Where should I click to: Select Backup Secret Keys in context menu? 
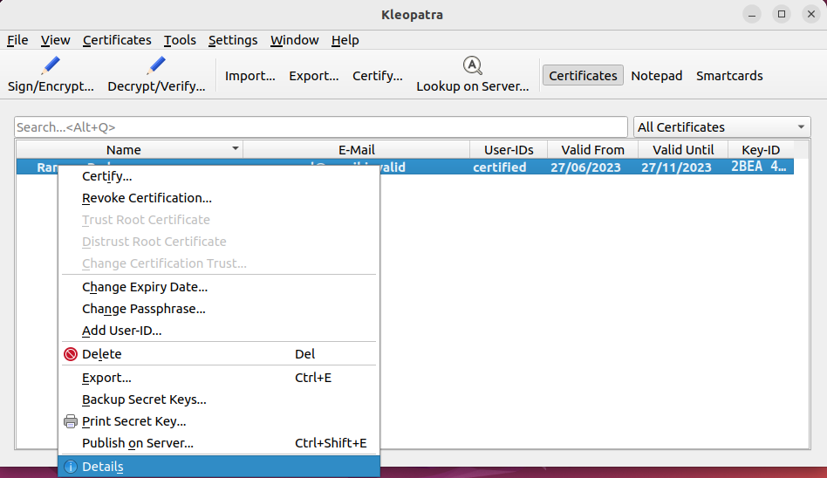tap(218, 399)
